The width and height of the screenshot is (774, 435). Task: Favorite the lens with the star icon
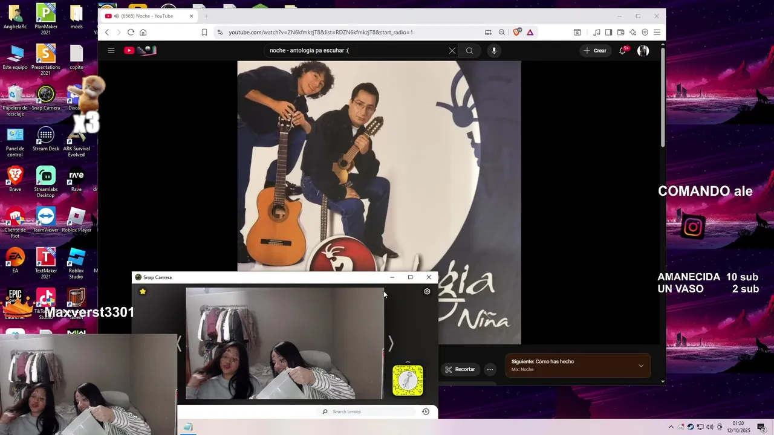143,291
